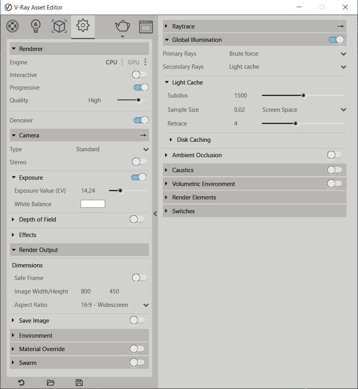Enable Volumetric Environment toggle
Screen dimensions: 358x389
pyautogui.click(x=334, y=184)
